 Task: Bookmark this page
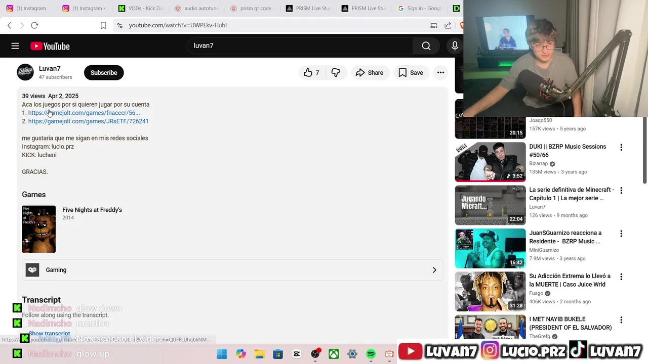click(103, 25)
